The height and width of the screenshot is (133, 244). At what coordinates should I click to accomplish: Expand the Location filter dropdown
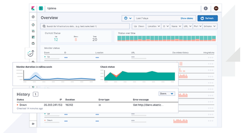154,26
